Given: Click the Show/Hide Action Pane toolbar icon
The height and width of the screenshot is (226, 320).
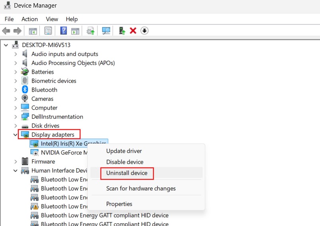Looking at the screenshot, I should (75, 31).
